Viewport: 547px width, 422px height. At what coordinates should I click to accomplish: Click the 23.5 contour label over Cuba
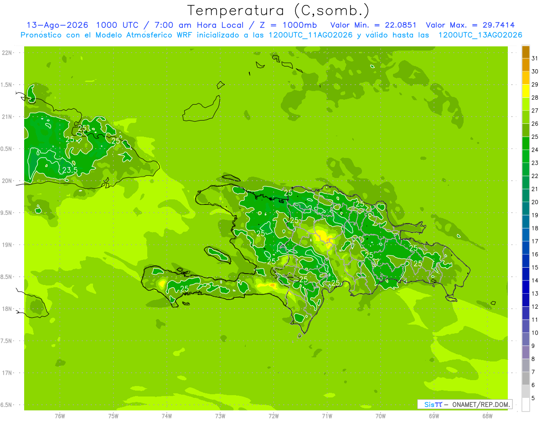(x=70, y=170)
